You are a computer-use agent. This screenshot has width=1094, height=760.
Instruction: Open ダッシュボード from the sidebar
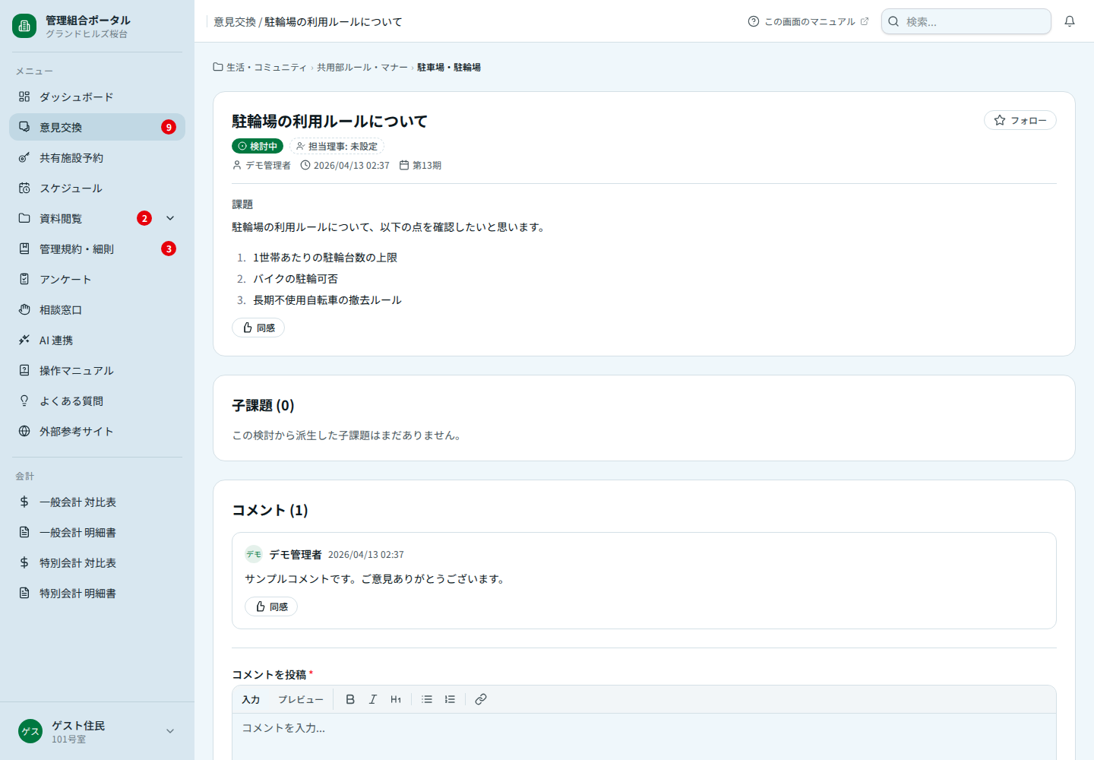[x=97, y=97]
